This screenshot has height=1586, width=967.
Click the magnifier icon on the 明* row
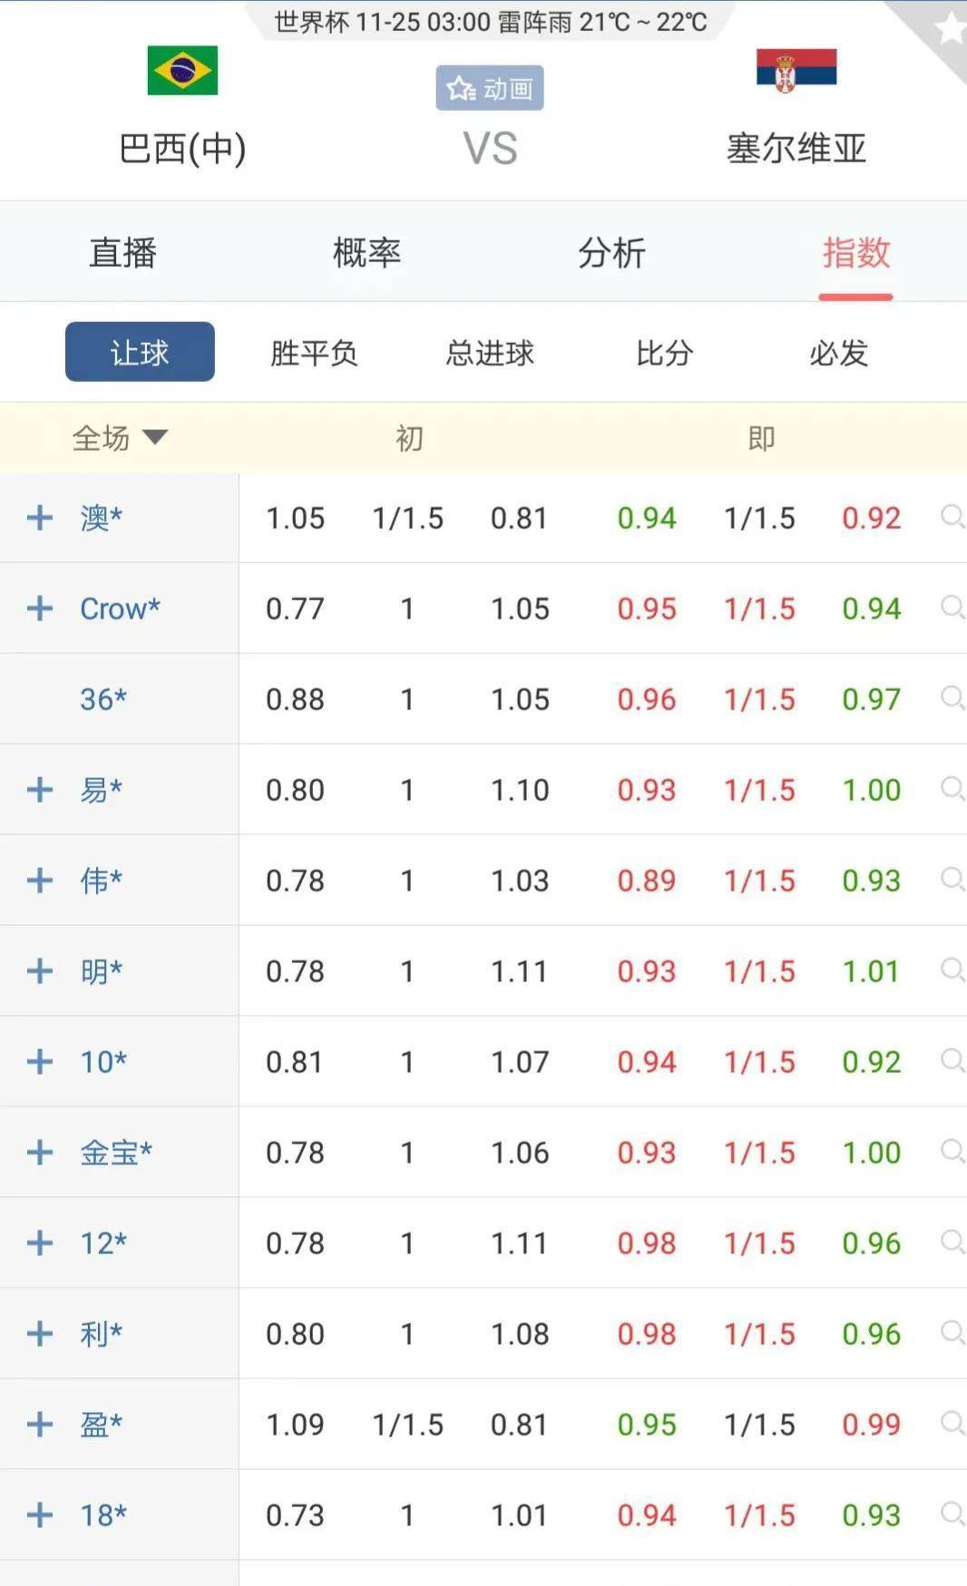951,970
